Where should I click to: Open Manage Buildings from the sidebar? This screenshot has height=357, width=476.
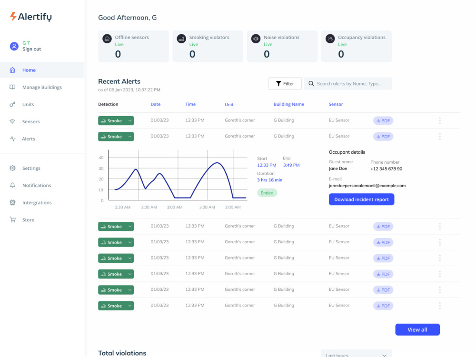[x=42, y=88]
